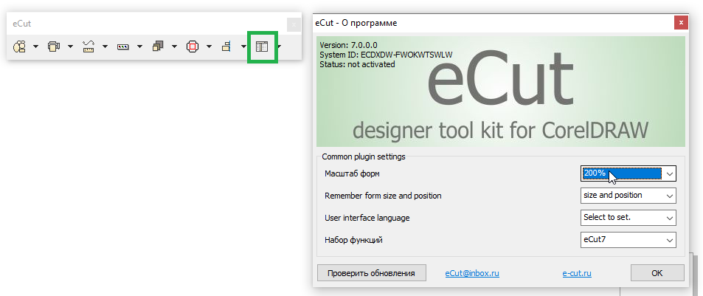Click the align objects icon
This screenshot has width=703, height=296.
click(226, 47)
